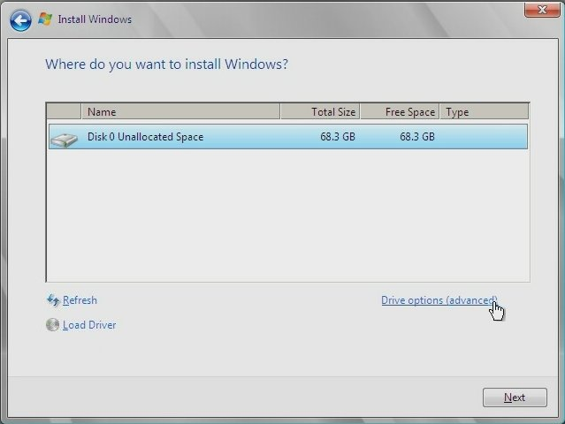Sort by the Total Size column header
565x424 pixels.
point(320,112)
